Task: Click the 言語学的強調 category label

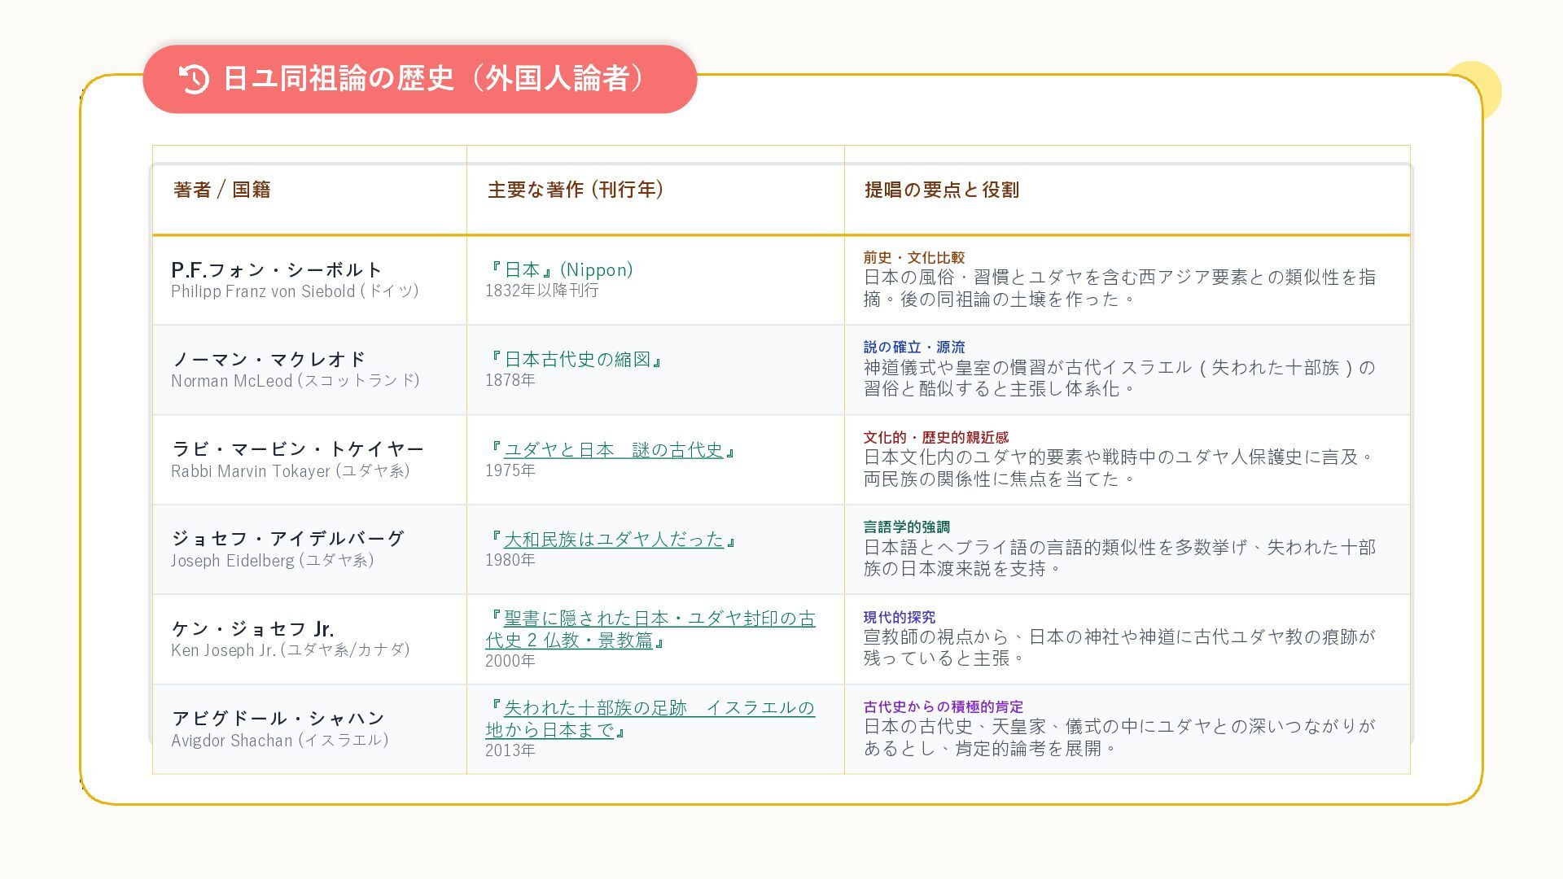Action: pos(906,527)
